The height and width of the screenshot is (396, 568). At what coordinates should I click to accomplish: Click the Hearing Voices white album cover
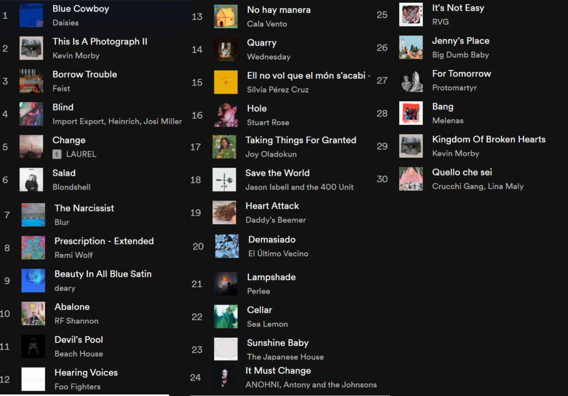[33, 379]
